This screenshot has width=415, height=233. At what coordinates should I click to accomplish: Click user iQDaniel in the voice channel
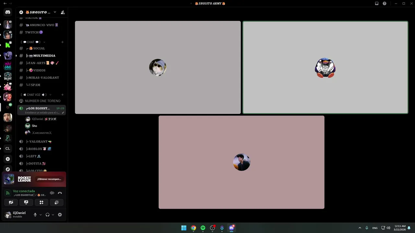click(x=45, y=119)
